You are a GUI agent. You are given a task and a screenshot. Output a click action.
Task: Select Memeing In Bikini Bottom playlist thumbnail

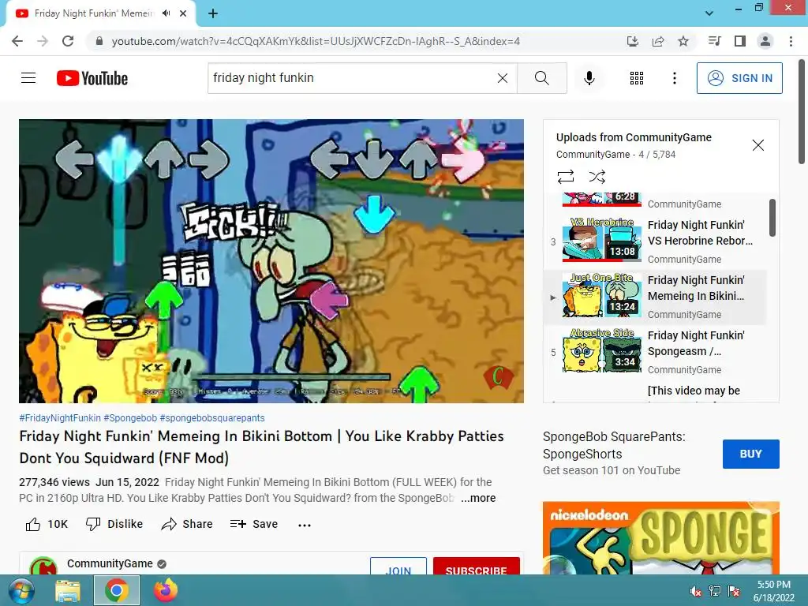(x=602, y=296)
